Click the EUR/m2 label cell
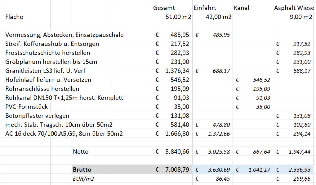Viewport: 316px width, 185px height. [x=112, y=178]
